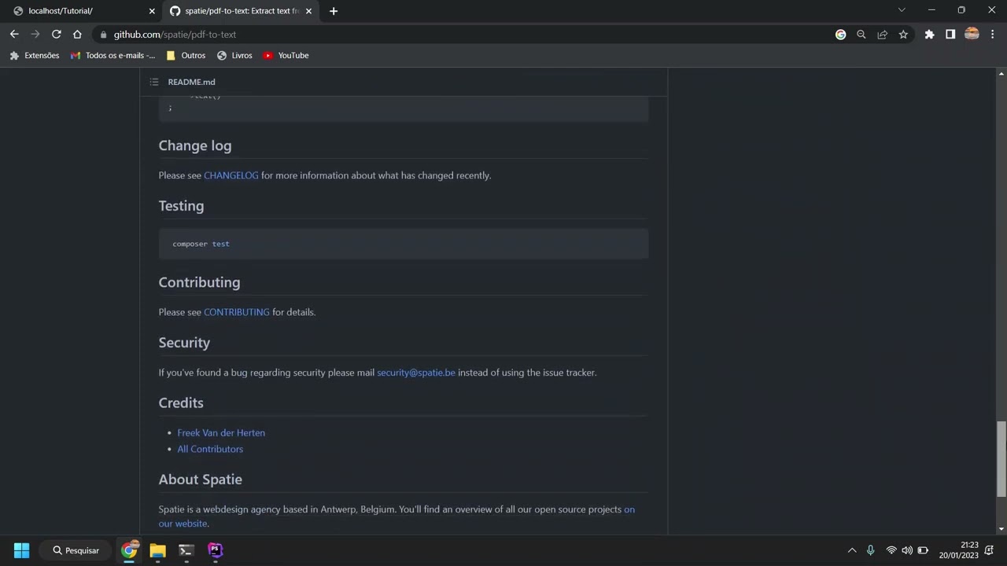Open the page zoom magnifier icon
1007x566 pixels.
pos(861,35)
